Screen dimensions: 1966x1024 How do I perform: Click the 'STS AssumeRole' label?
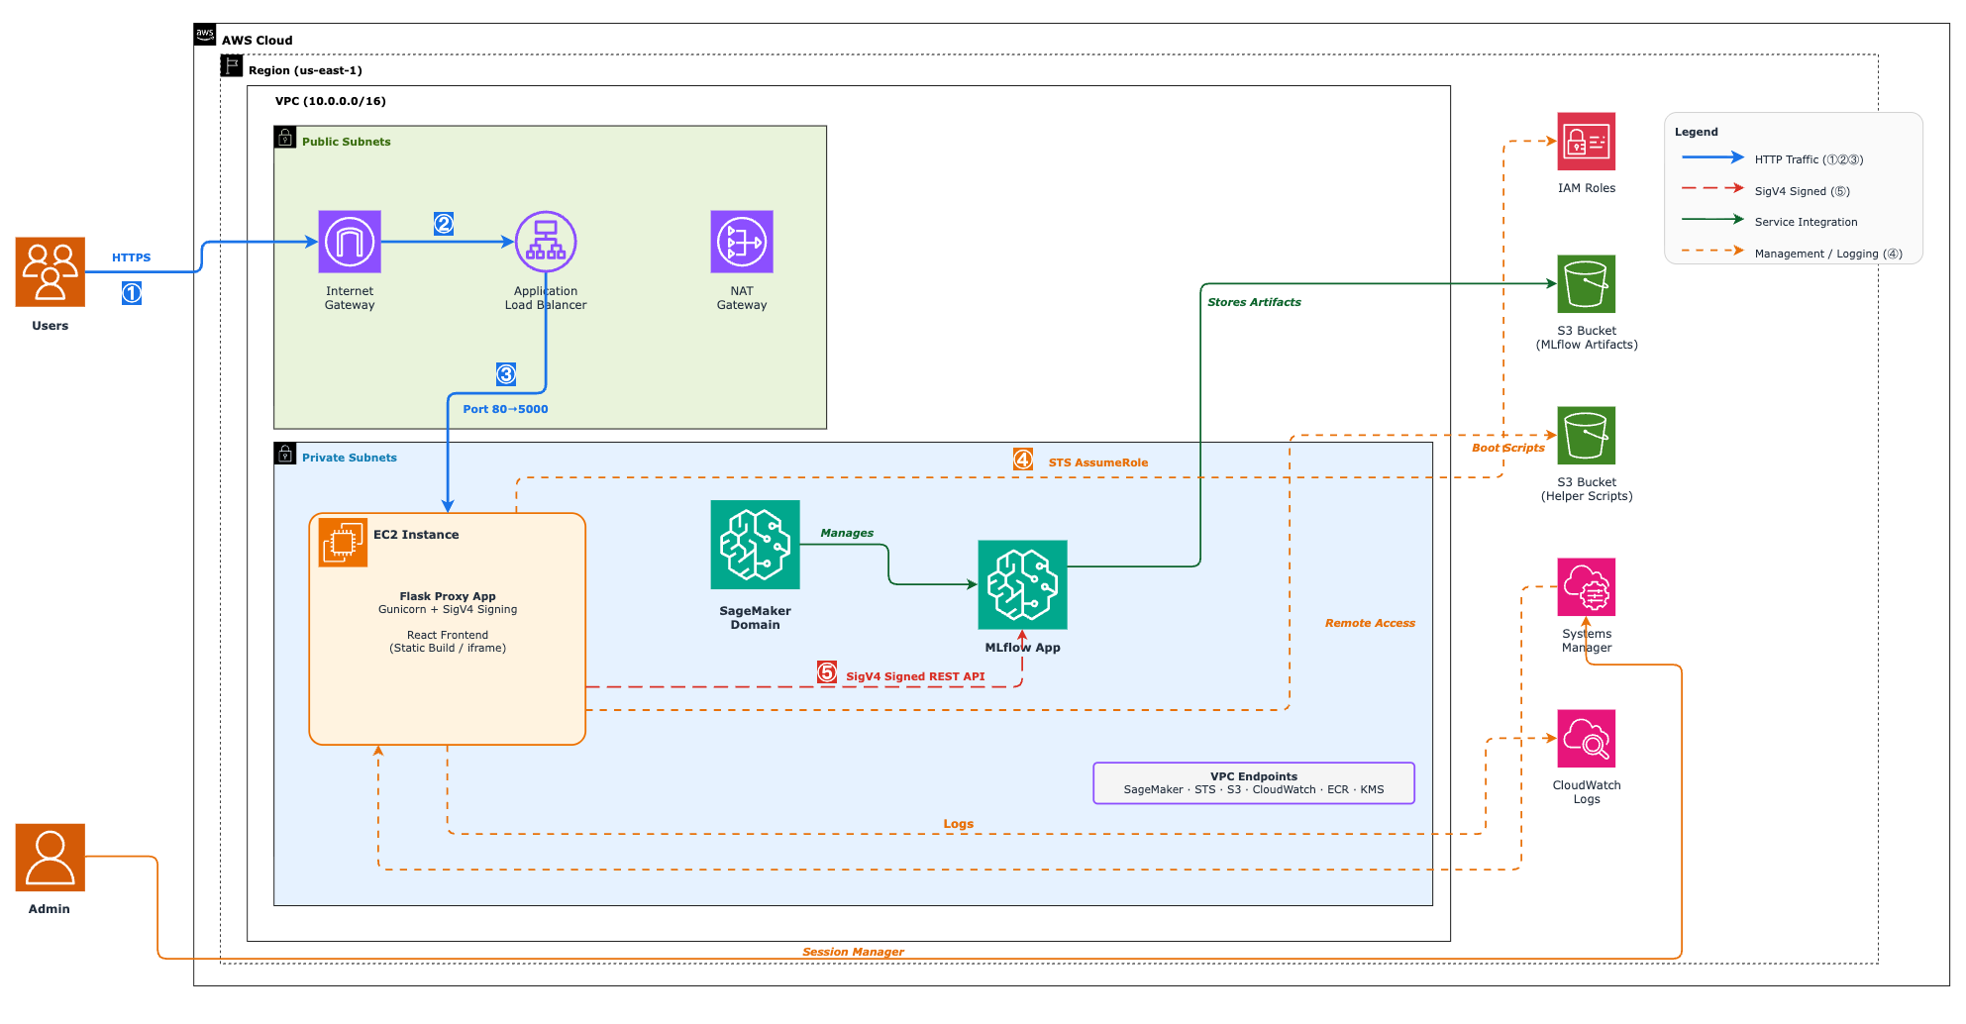click(1098, 462)
